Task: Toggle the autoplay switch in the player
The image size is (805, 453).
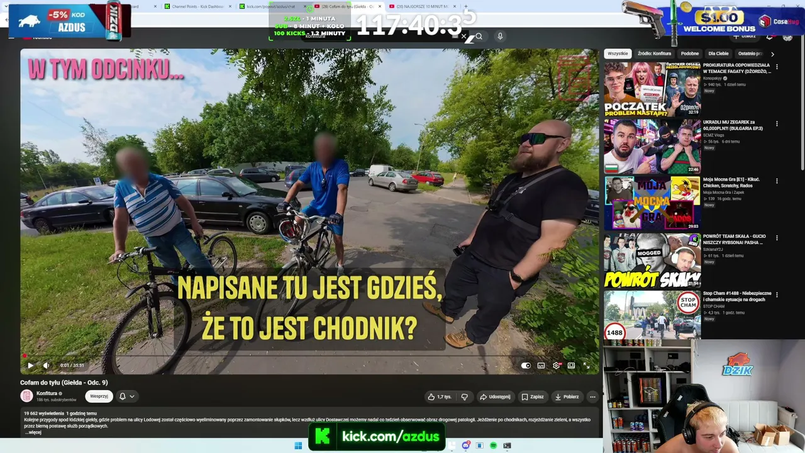Action: click(526, 366)
